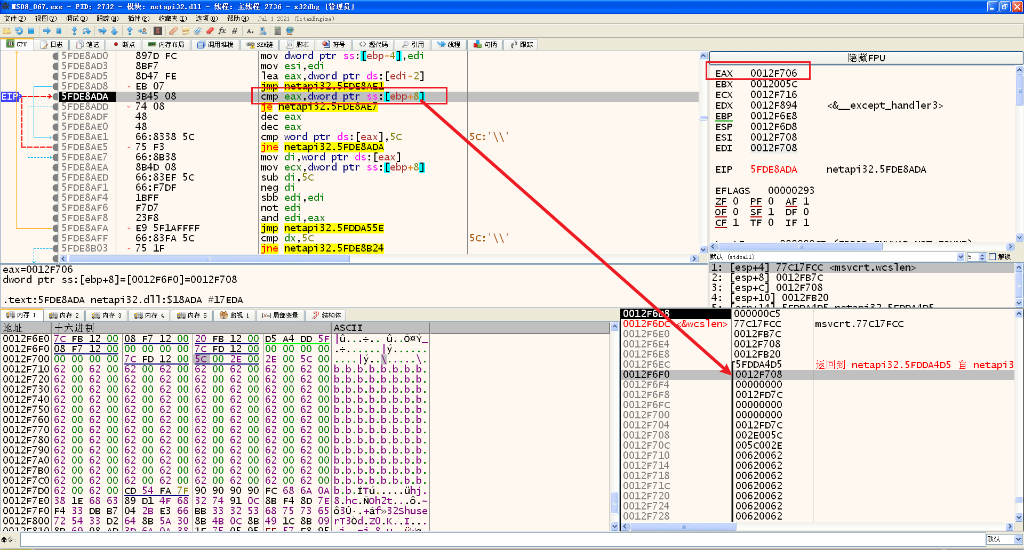Viewport: 1024px width, 550px height.
Task: Click the 十六进制 column header in dump
Action: (x=191, y=328)
